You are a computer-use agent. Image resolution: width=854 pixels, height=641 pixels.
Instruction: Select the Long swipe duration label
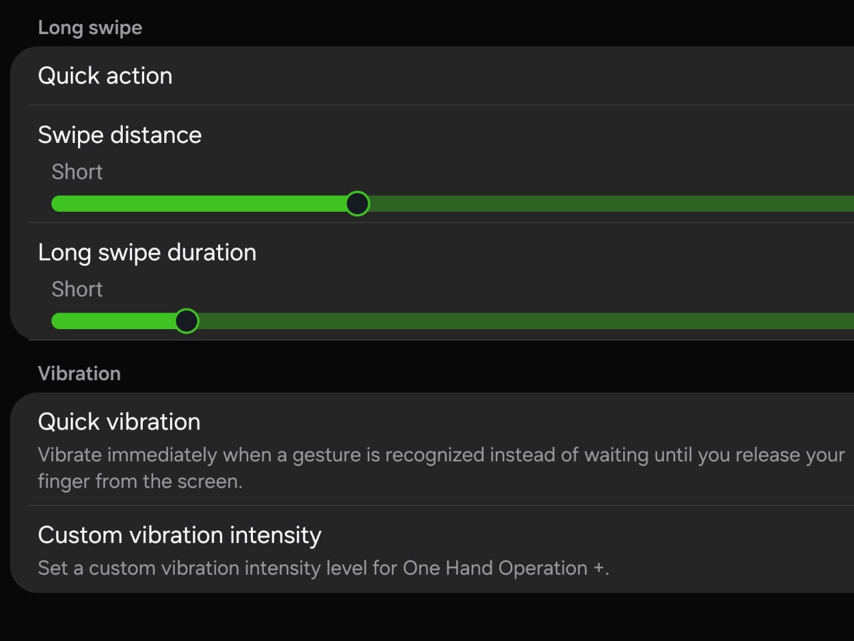click(147, 252)
